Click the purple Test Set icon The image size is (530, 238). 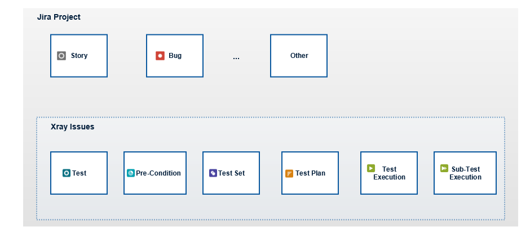213,173
